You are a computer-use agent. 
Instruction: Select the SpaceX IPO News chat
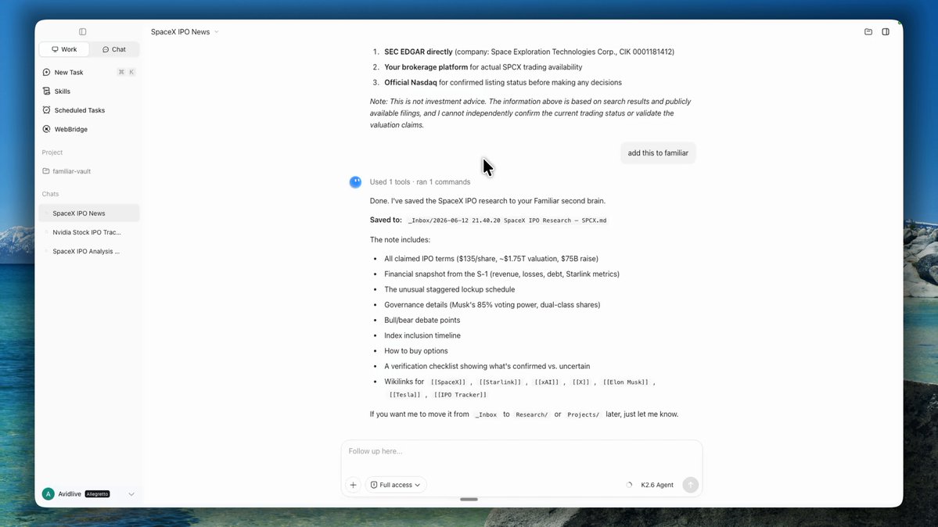click(88, 213)
